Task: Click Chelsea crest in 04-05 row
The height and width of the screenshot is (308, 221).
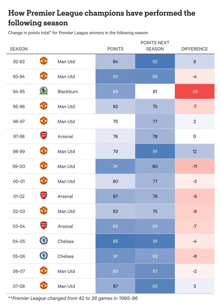Action: (x=44, y=241)
